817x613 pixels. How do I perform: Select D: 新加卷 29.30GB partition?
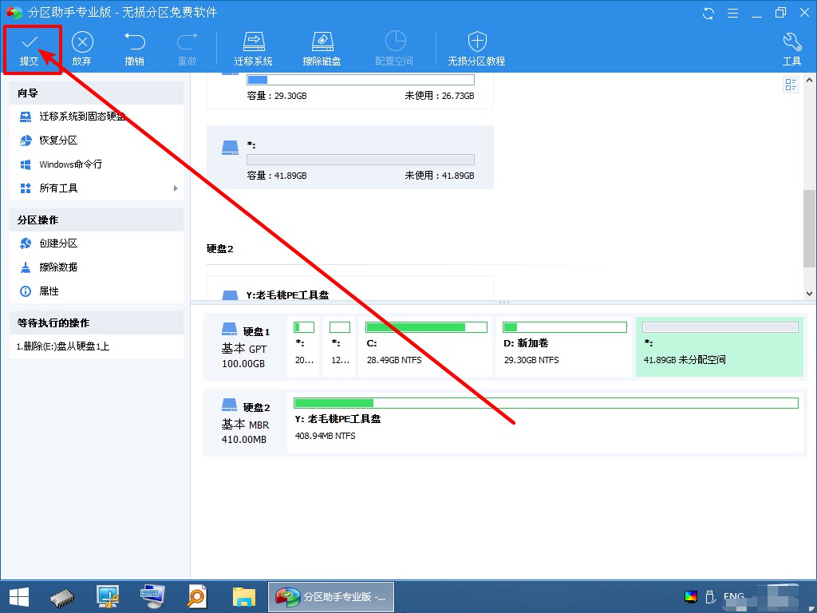pyautogui.click(x=564, y=346)
